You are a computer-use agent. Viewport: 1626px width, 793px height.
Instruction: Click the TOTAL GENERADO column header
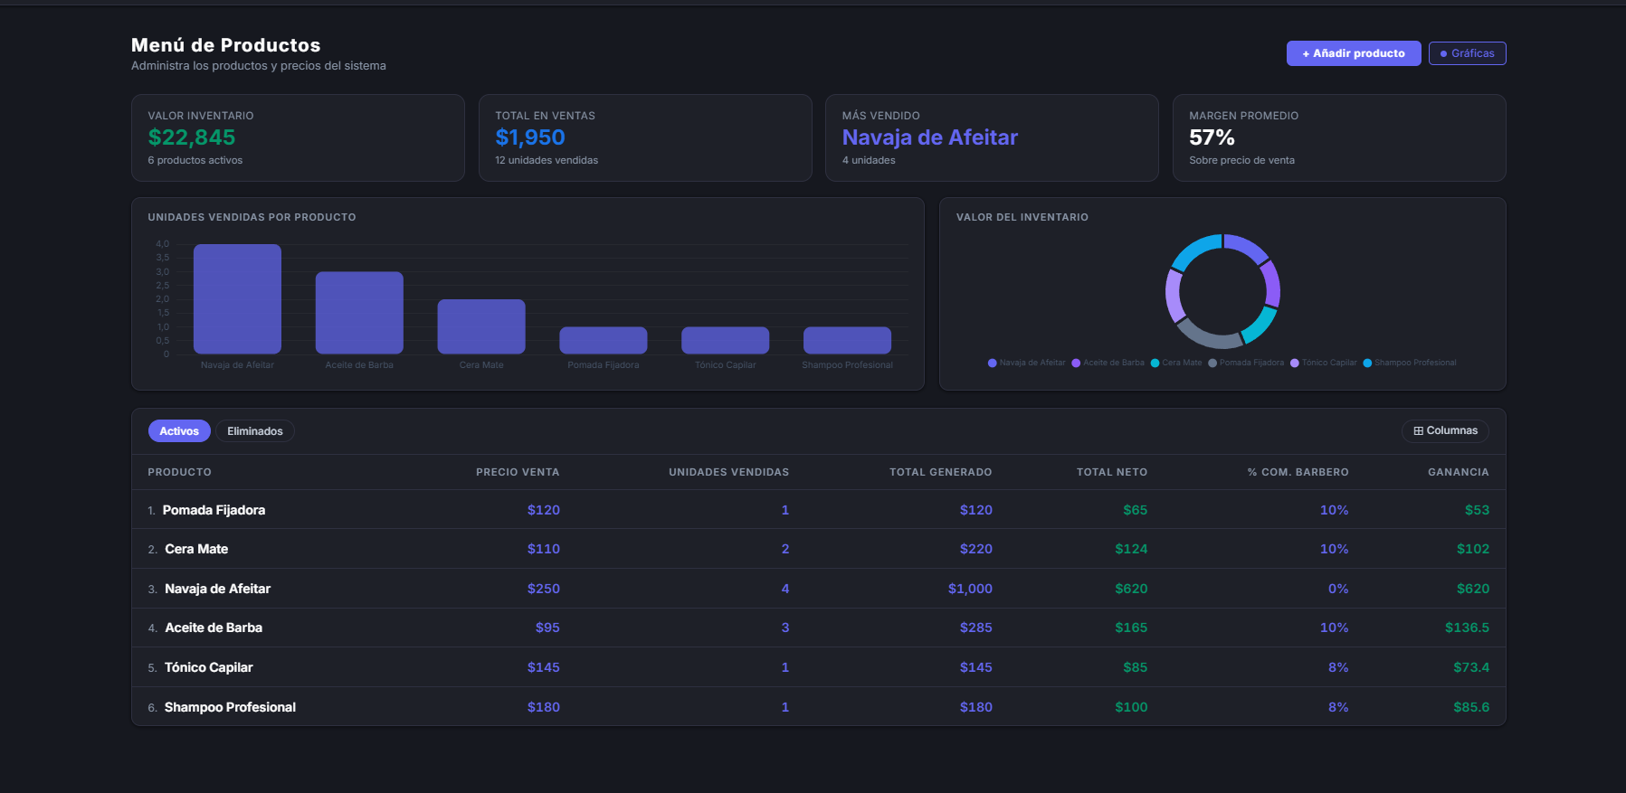point(940,472)
